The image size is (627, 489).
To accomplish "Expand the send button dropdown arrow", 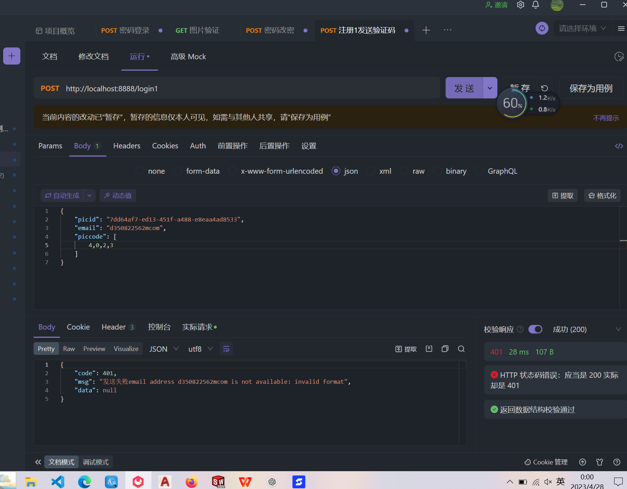I will coord(490,88).
